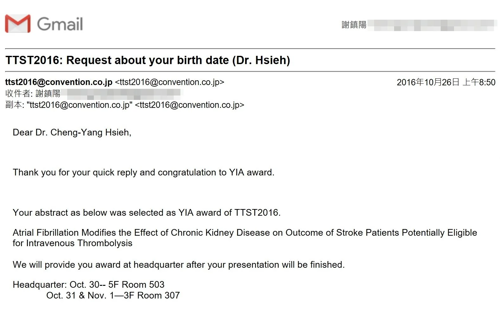This screenshot has height=315, width=500.
Task: Click the greeting Dear Dr. Cheng-Yang Hsieh
Action: [x=72, y=132]
